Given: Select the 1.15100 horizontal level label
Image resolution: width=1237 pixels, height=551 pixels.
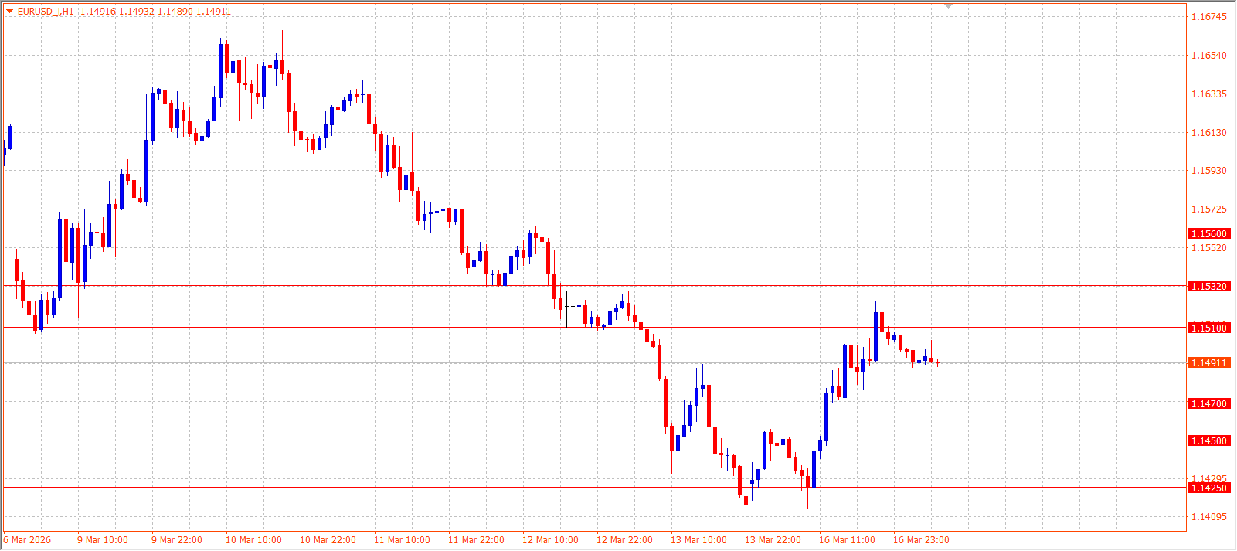Looking at the screenshot, I should click(x=1208, y=328).
